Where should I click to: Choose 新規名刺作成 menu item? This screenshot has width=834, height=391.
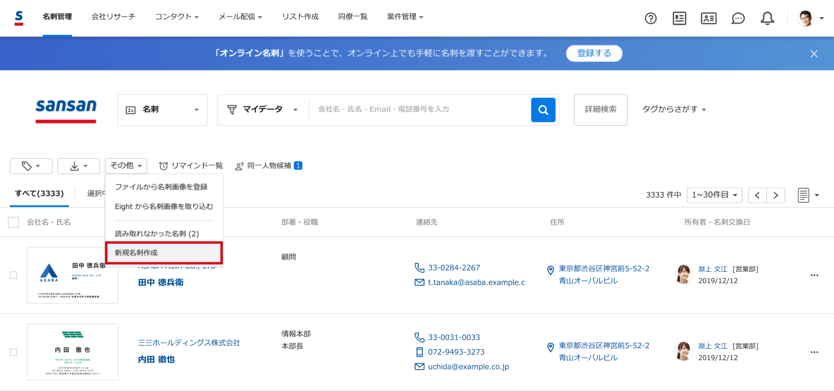point(164,253)
